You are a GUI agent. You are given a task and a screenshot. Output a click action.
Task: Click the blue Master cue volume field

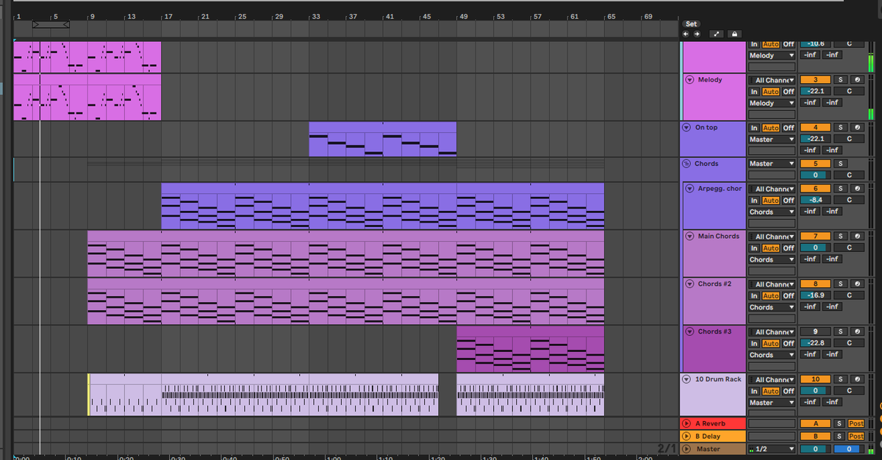pos(849,448)
